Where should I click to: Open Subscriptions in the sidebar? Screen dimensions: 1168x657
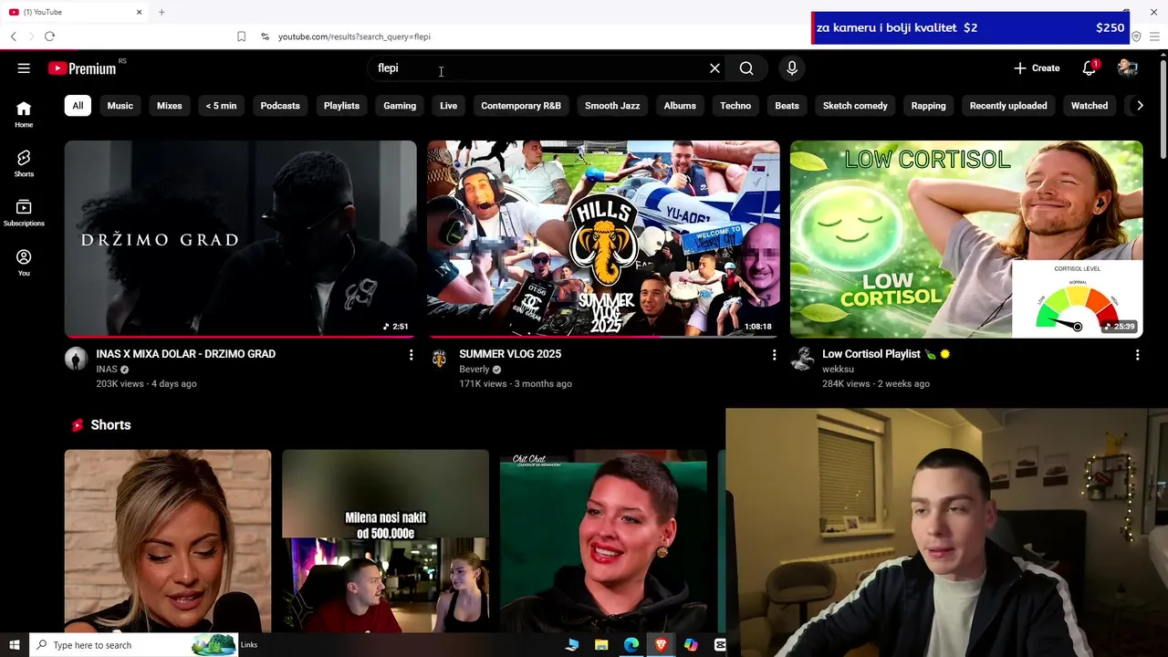[24, 213]
